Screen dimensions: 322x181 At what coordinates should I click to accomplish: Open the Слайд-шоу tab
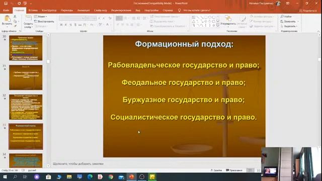point(101,10)
